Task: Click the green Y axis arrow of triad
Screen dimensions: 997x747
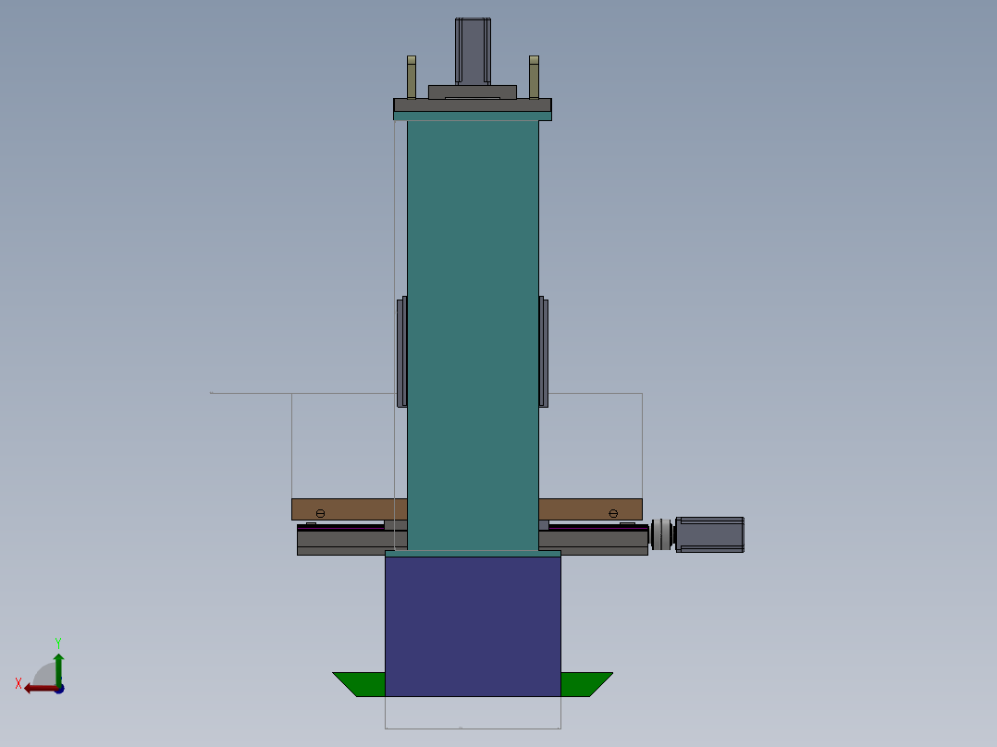Action: point(58,667)
